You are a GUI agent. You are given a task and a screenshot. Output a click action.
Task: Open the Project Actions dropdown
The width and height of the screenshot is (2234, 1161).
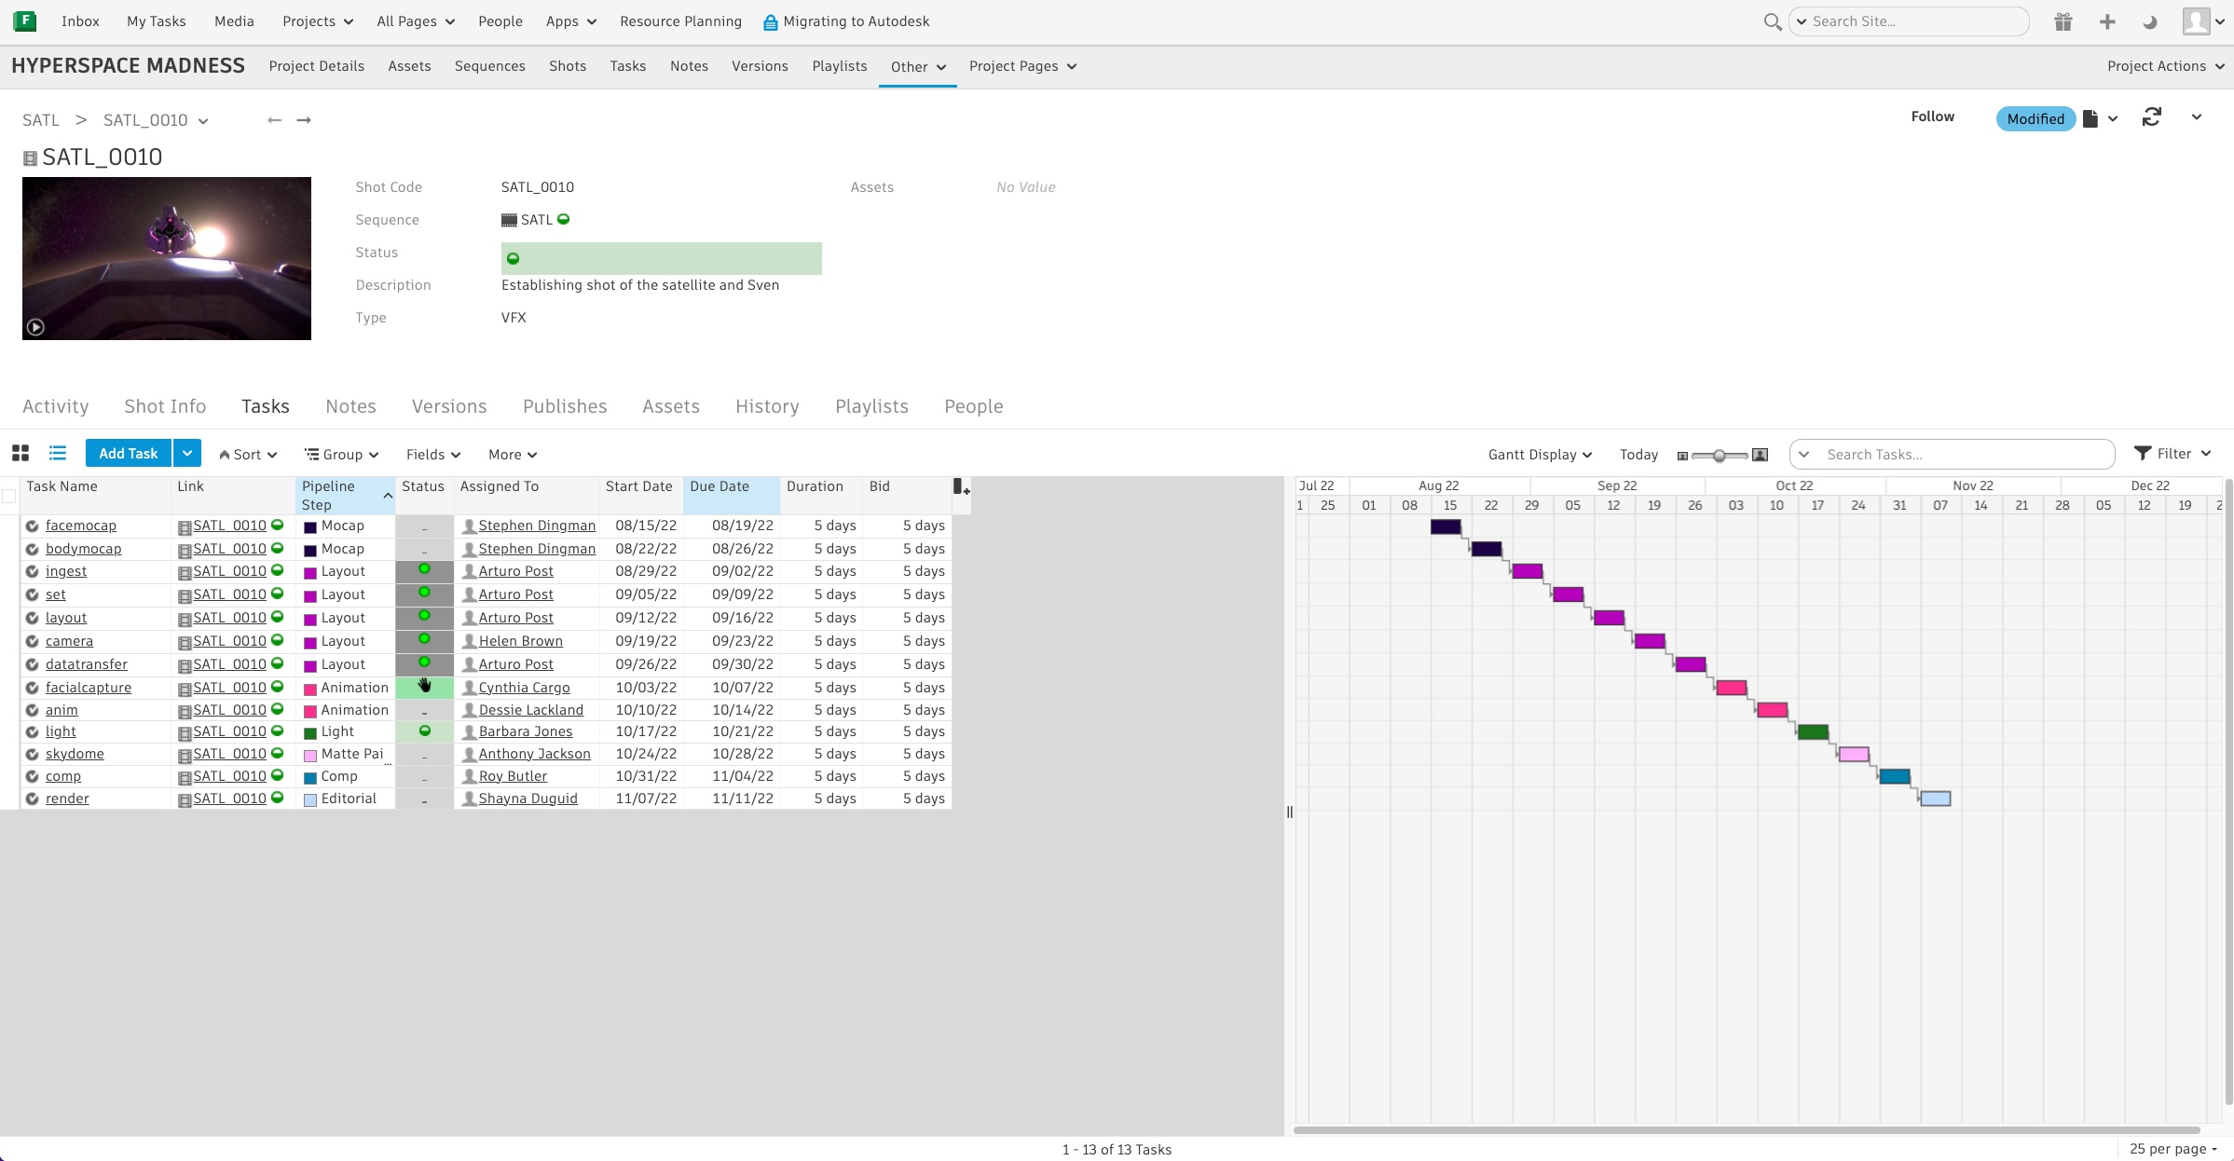(2165, 66)
